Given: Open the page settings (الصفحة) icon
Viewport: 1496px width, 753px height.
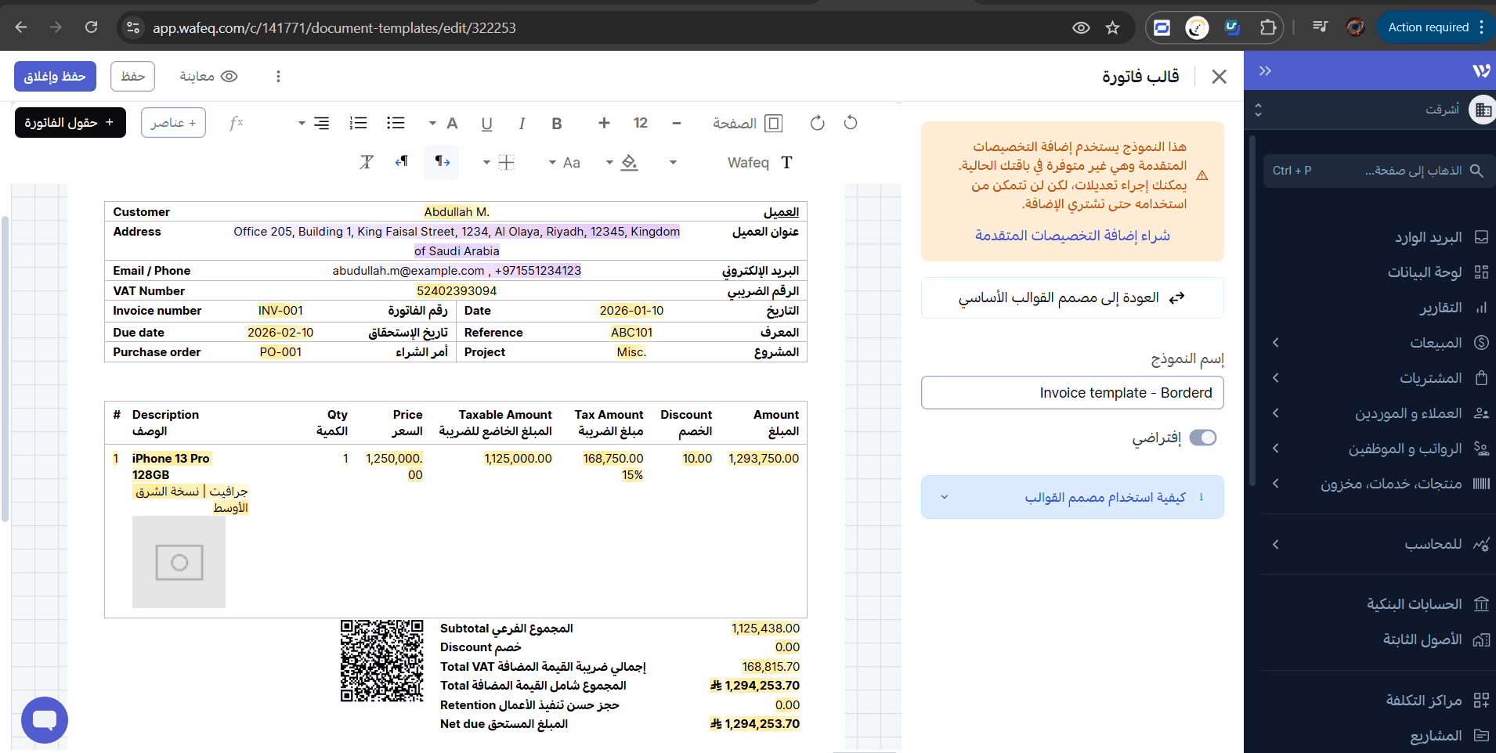Looking at the screenshot, I should coord(773,123).
